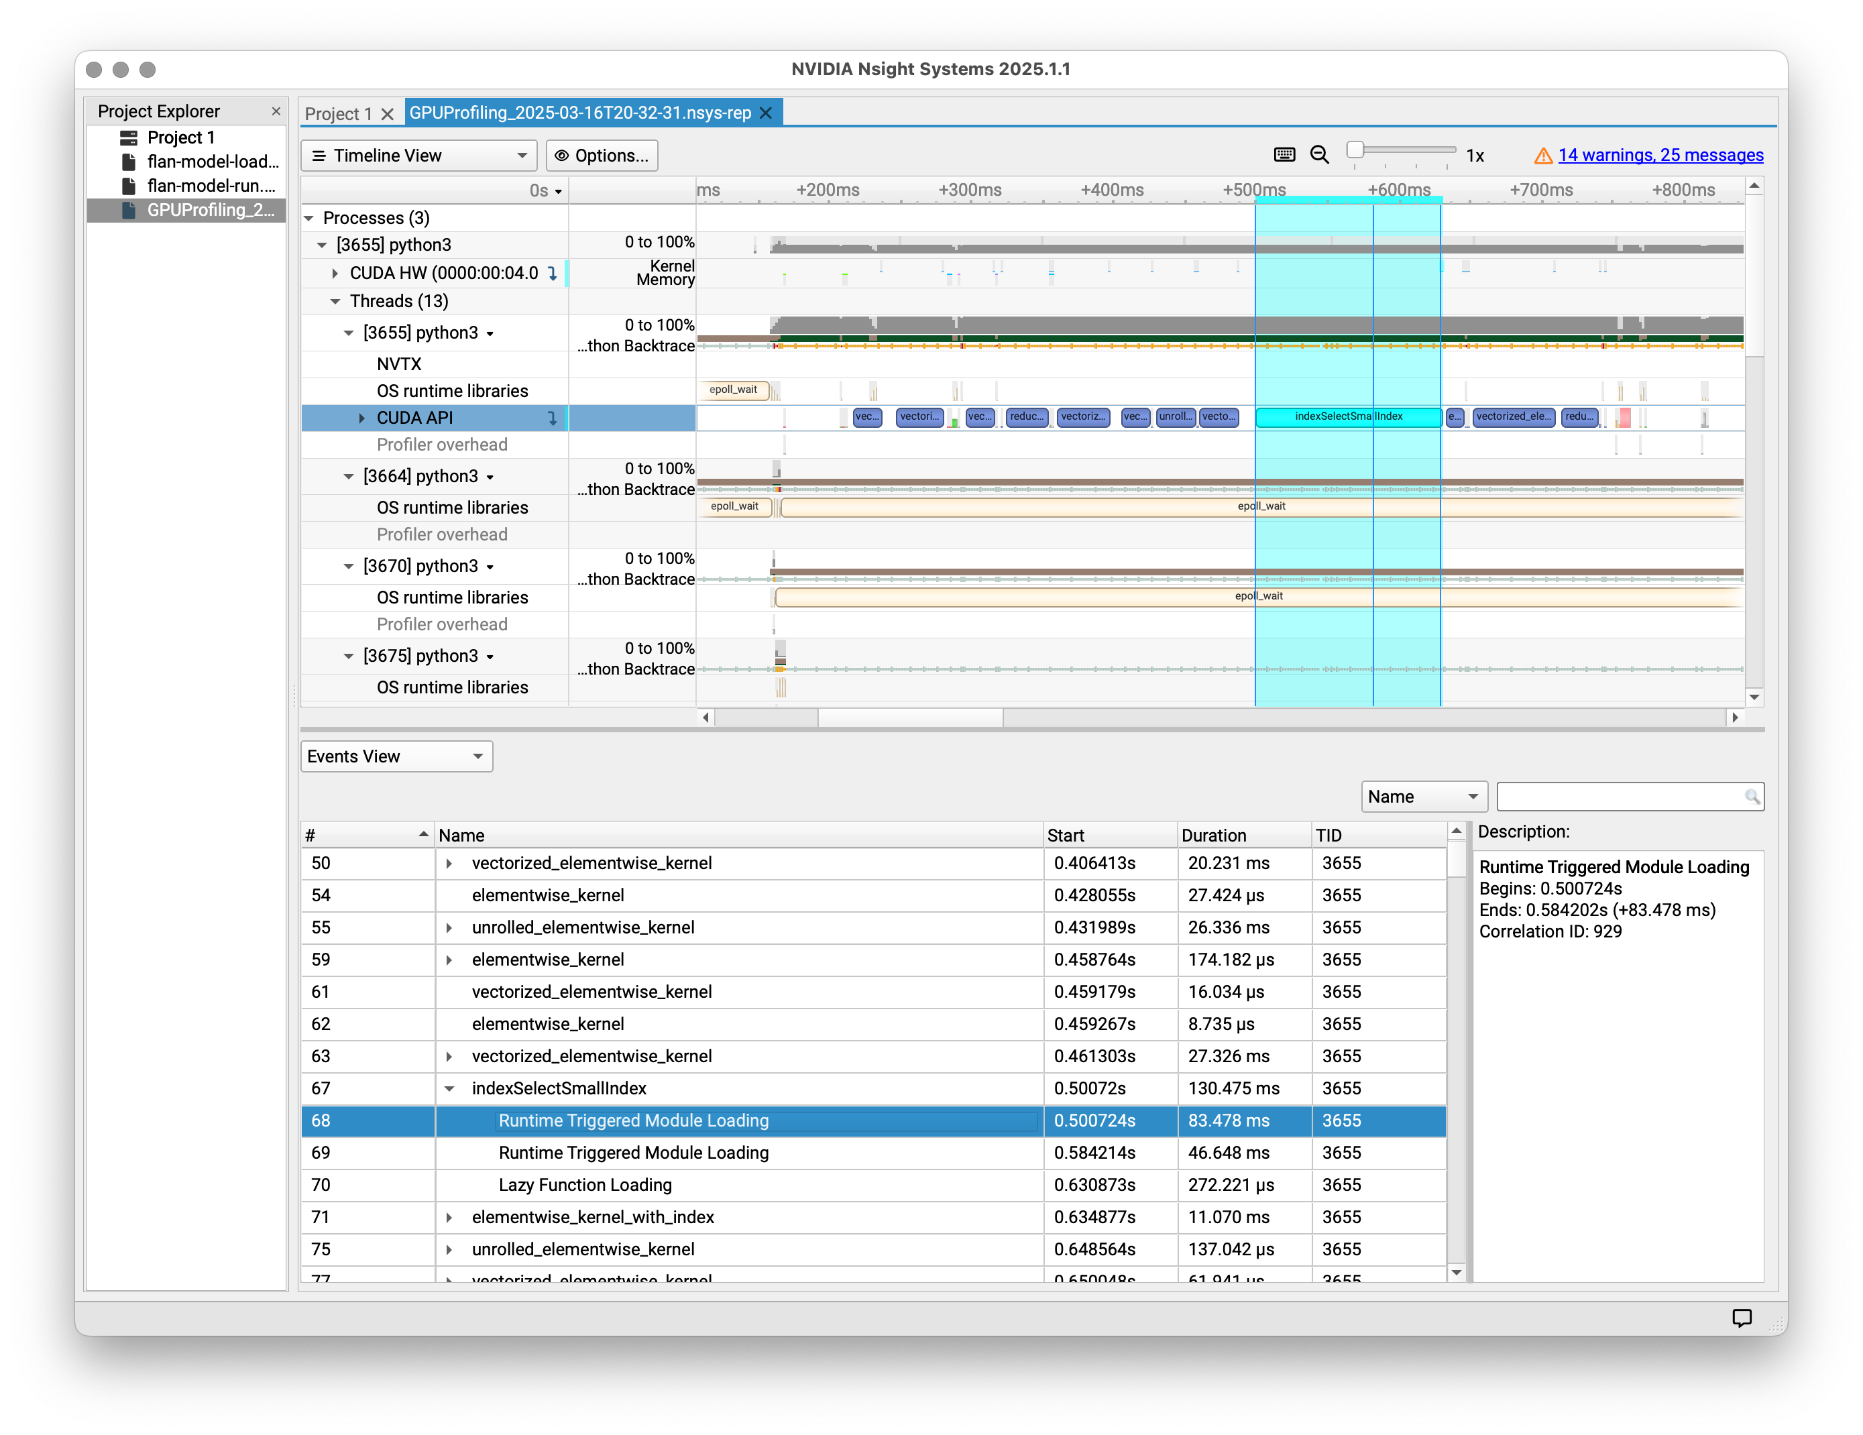
Task: Click the epoll_wait block in the 3655 OS runtime row
Action: pyautogui.click(x=734, y=390)
